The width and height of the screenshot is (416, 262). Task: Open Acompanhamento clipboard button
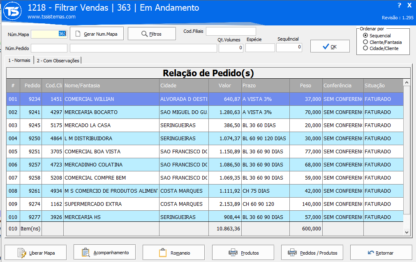click(x=105, y=253)
